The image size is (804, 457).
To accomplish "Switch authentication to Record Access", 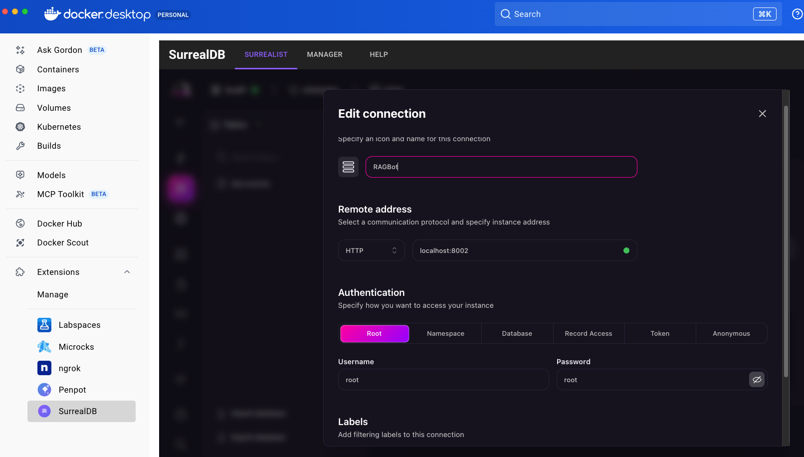I will point(589,333).
